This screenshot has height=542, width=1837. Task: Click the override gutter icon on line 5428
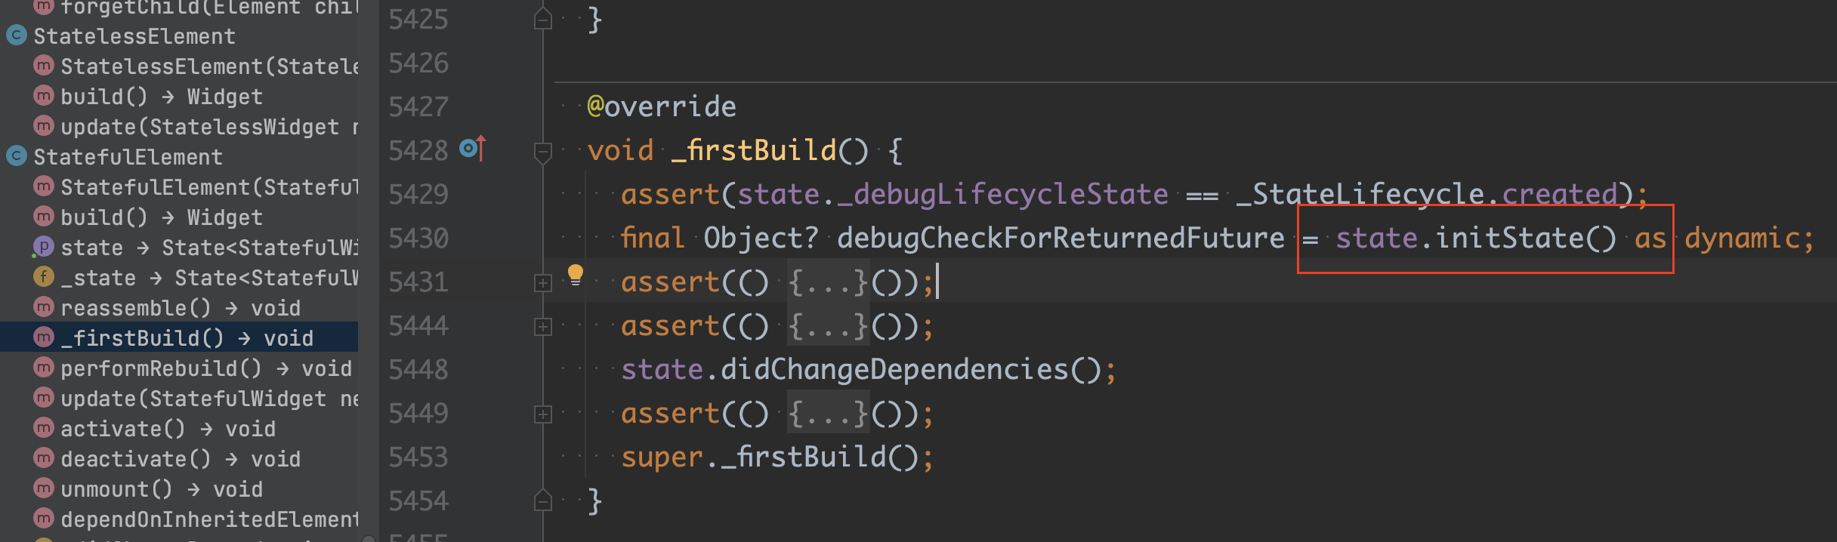(x=473, y=149)
